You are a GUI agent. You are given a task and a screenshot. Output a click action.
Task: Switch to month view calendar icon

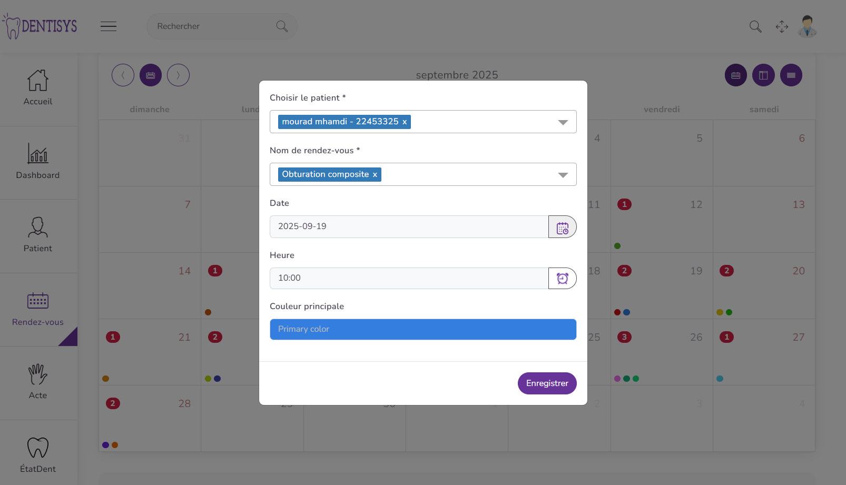click(735, 75)
